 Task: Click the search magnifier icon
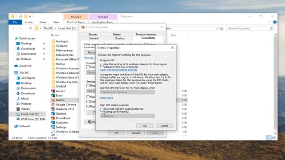click(271, 28)
